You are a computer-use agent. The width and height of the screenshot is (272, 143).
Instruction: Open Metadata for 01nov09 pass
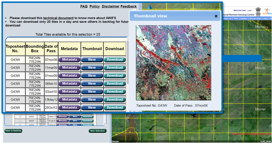tap(70, 76)
